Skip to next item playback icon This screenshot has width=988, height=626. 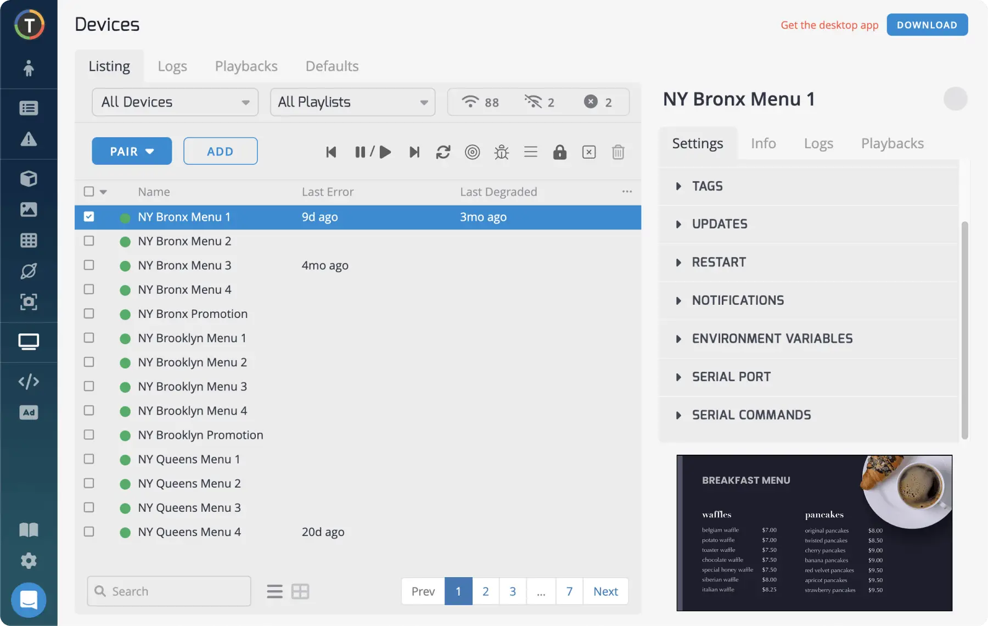[x=414, y=152]
